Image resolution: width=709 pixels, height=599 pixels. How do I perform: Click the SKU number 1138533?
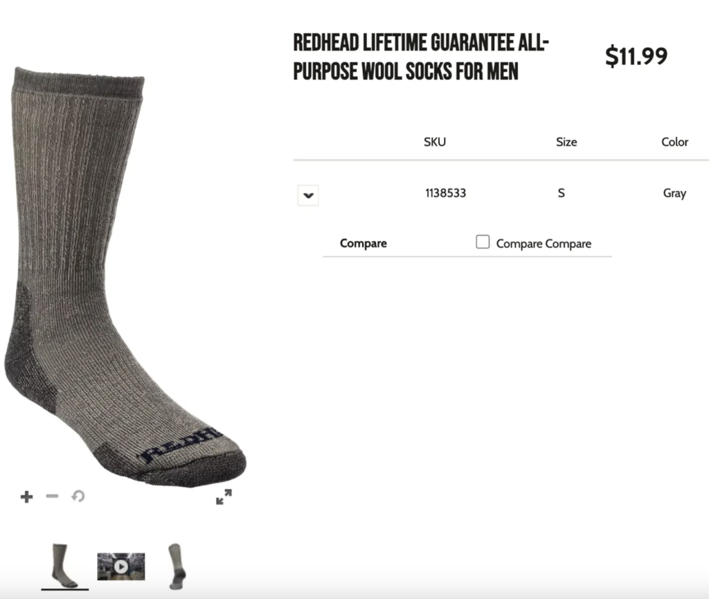(x=445, y=193)
